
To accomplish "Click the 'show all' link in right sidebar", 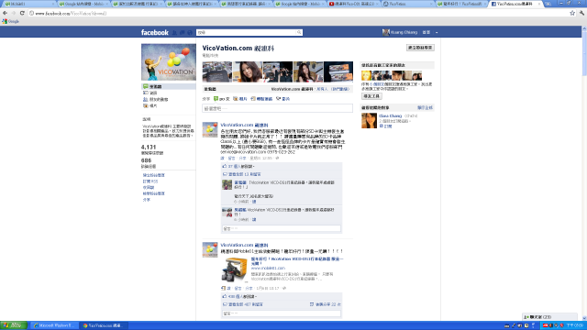I will click(425, 108).
